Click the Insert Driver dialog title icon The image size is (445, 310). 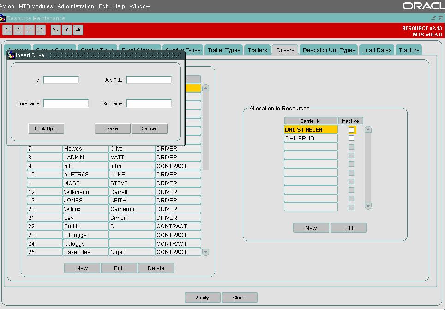(x=12, y=55)
